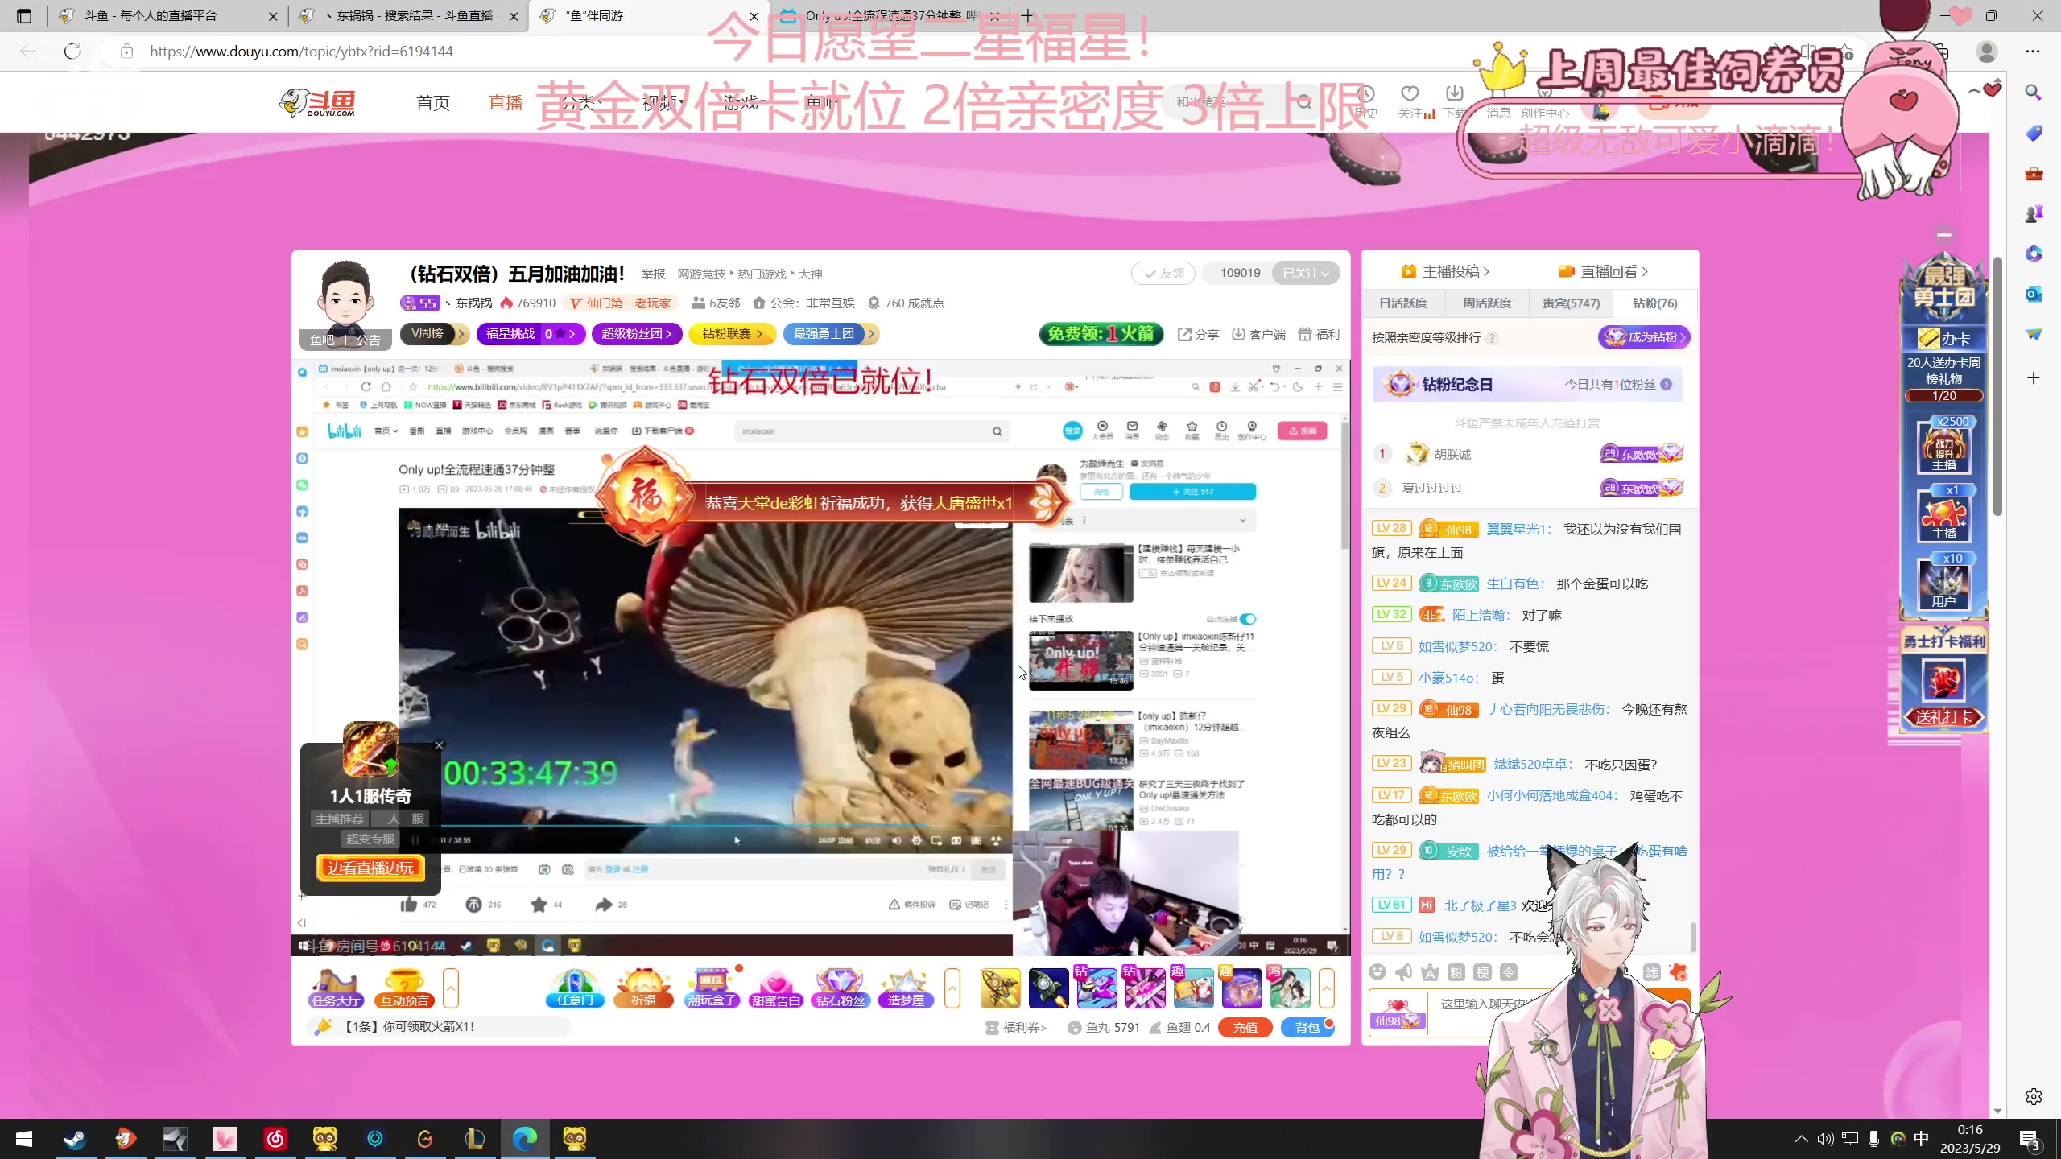Click the 滤 chat filter icon

1652,972
